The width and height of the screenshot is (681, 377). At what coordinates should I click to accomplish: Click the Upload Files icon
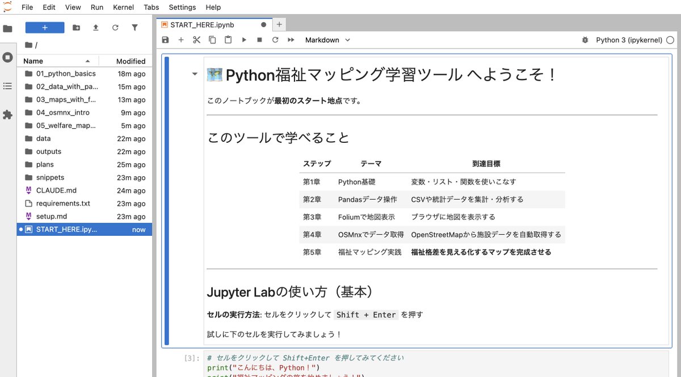[x=95, y=27]
